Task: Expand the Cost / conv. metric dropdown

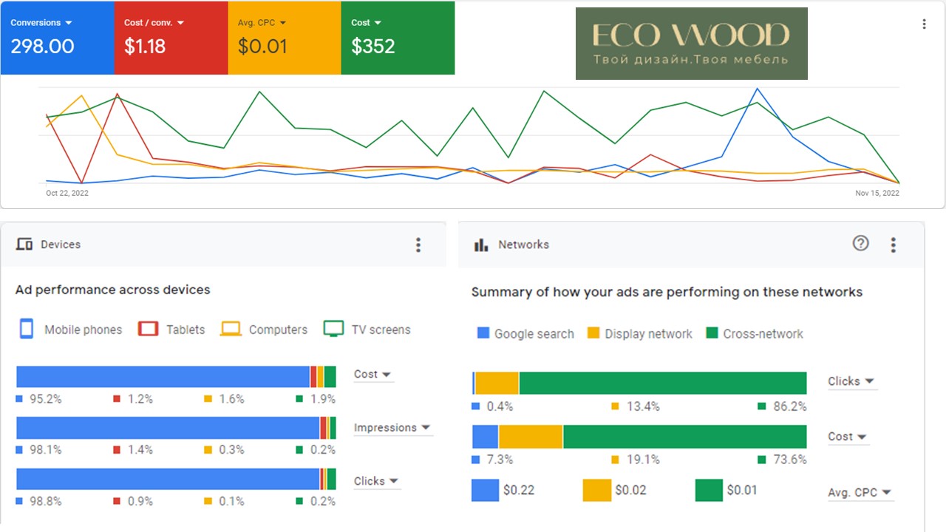Action: click(180, 23)
